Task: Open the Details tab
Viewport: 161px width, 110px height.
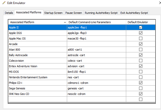Action: tap(9, 13)
